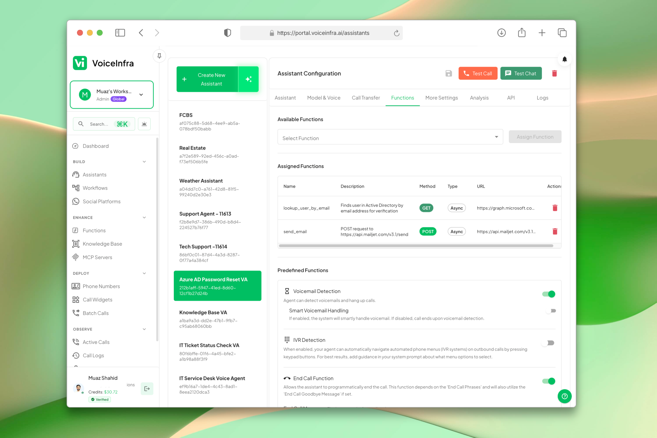Select the IT Ticket Status Check VA
The width and height of the screenshot is (657, 438).
(217, 352)
